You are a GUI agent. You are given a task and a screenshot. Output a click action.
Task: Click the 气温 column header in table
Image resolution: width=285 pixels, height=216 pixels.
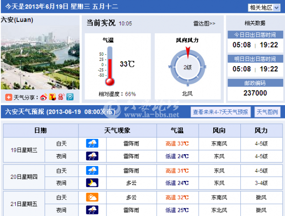[177, 130]
